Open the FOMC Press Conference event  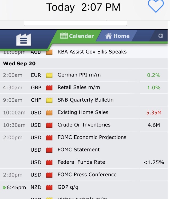pos(87,175)
